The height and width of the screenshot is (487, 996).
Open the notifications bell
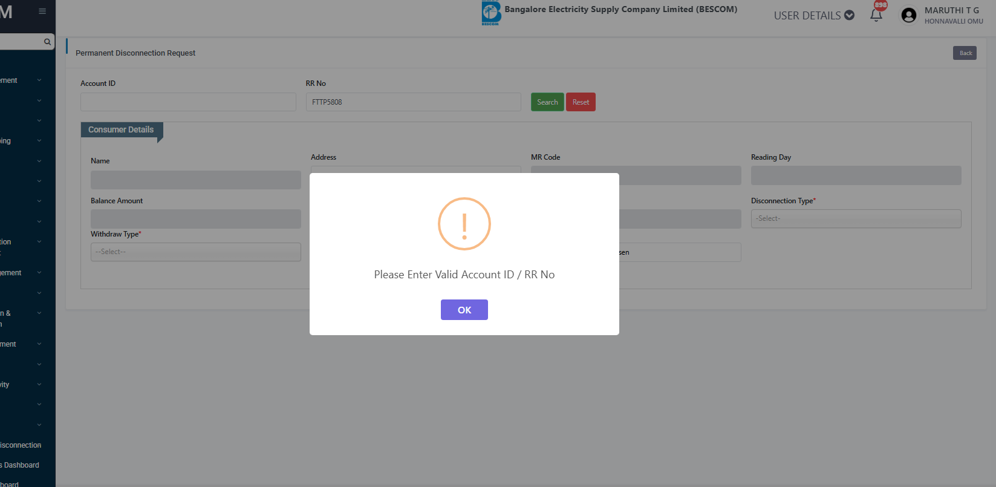click(x=876, y=16)
